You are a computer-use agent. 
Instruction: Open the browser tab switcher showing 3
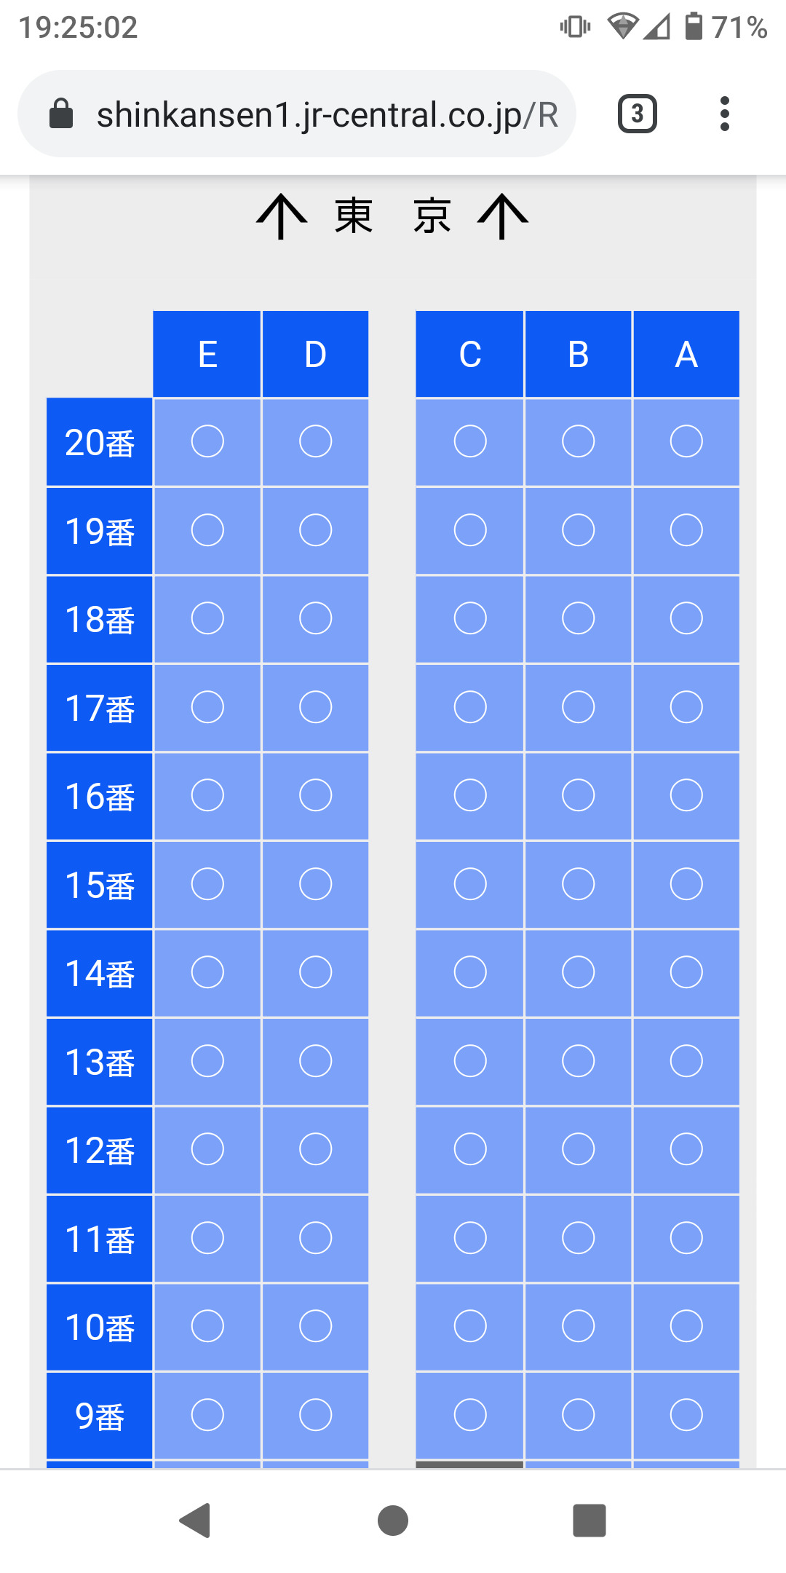[637, 114]
